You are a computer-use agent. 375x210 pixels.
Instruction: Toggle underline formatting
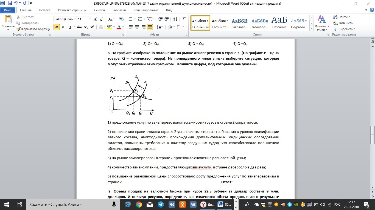pyautogui.click(x=70, y=27)
